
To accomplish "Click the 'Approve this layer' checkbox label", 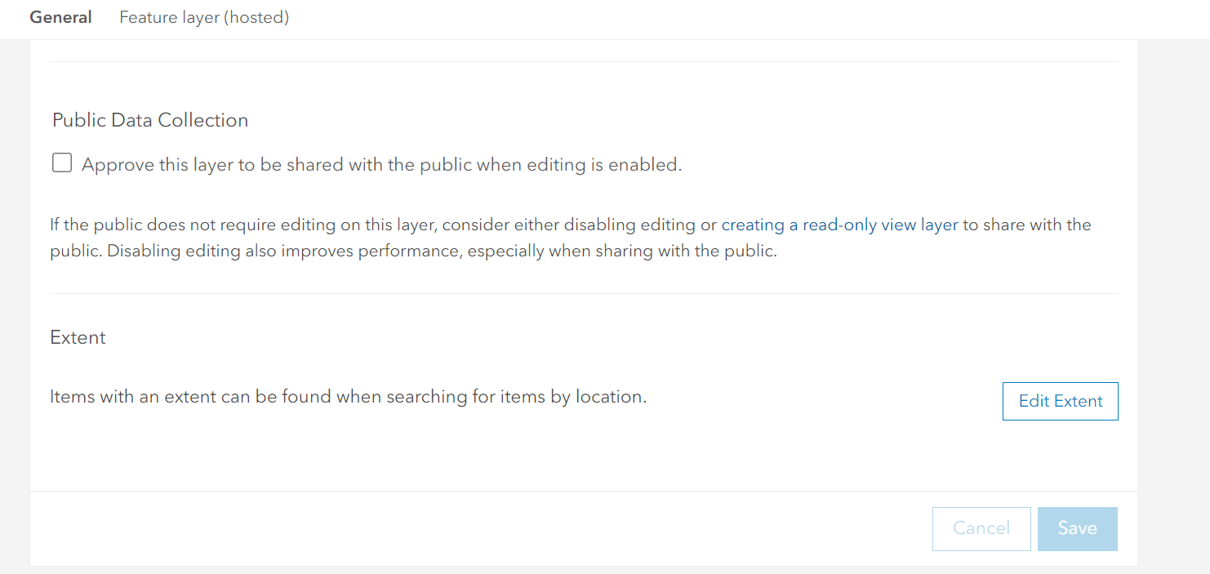I will pos(381,165).
